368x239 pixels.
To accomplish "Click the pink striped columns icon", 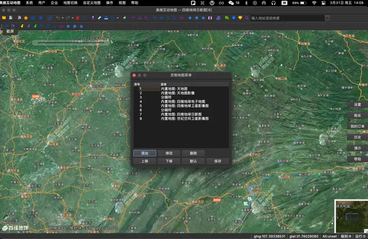I will [210, 18].
